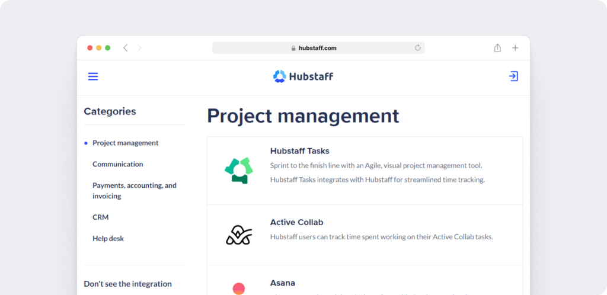Screen dimensions: 607x295
Task: Go back with the browser back arrow
Action: pyautogui.click(x=126, y=48)
